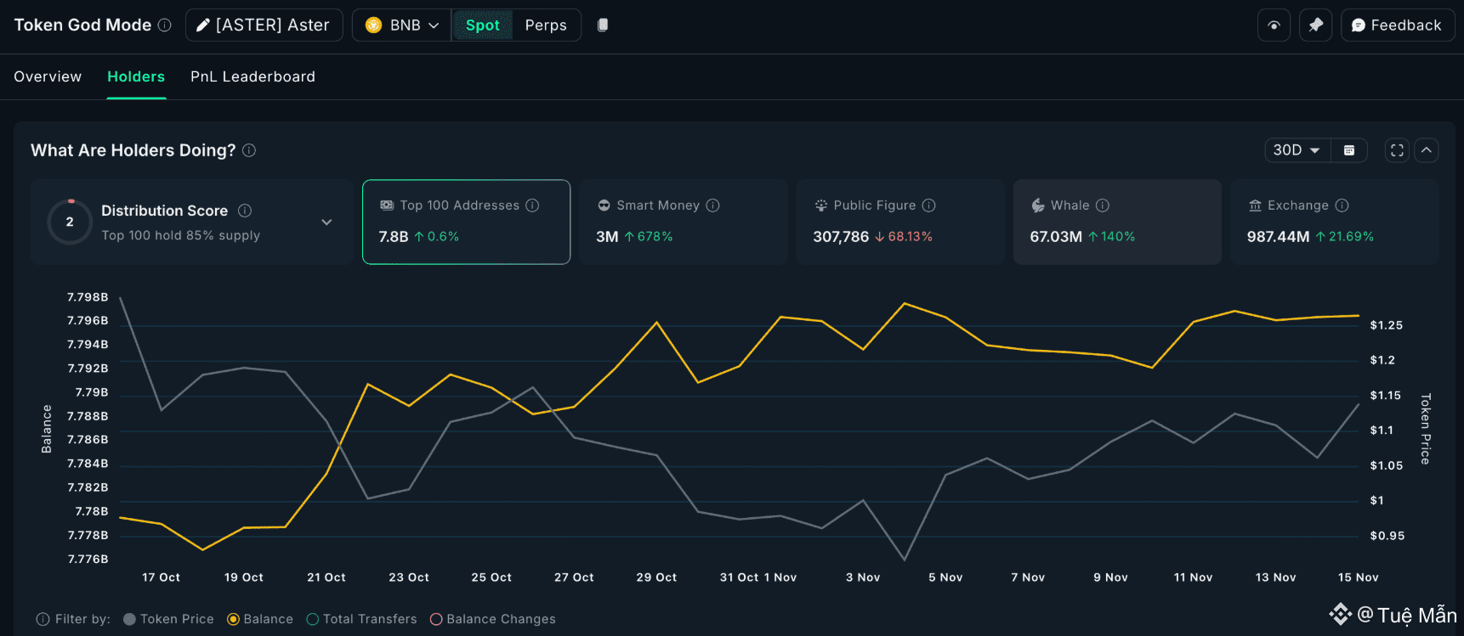
Task: Click info icon next to Smart Money
Action: click(x=713, y=205)
